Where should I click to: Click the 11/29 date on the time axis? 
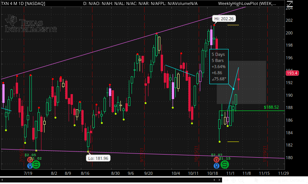pos(283,173)
